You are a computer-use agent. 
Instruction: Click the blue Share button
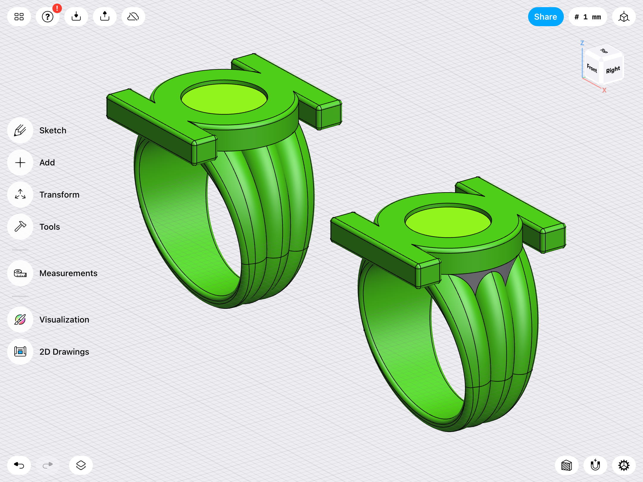pos(546,17)
